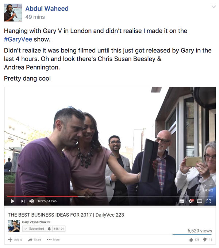This screenshot has width=219, height=248.
Task: Expand the More options menu
Action: (x=53, y=240)
